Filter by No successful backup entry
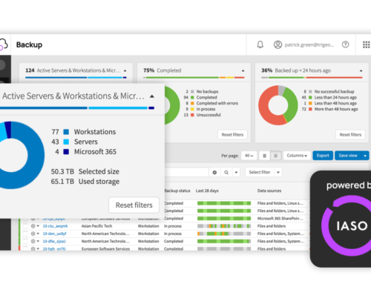 click(x=334, y=91)
